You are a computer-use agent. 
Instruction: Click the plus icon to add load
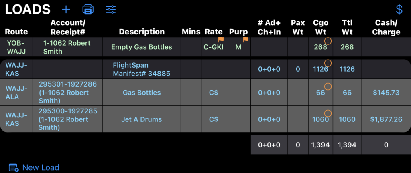click(x=66, y=9)
